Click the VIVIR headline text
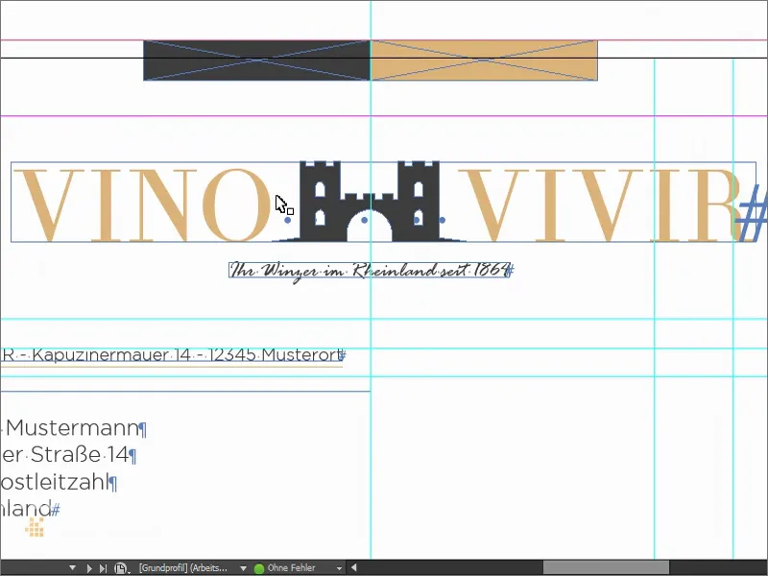Screen dimensions: 768x576 coord(600,204)
